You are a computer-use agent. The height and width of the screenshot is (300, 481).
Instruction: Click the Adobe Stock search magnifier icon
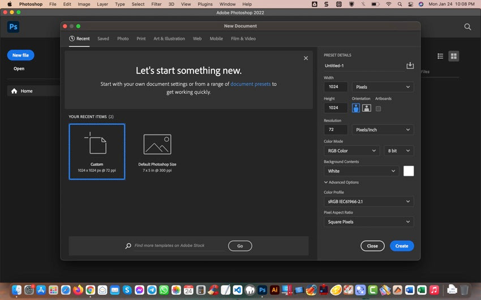tap(128, 246)
